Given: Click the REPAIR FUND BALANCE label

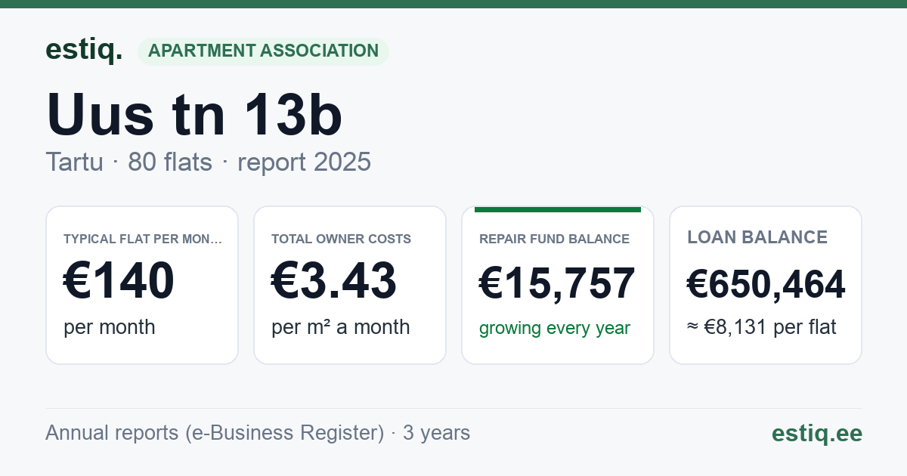Looking at the screenshot, I should [554, 239].
